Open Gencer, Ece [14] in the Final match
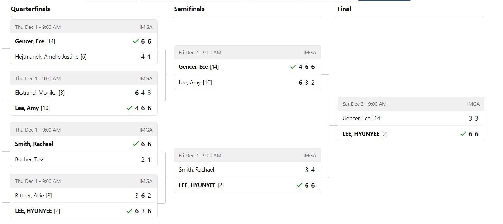This screenshot has width=503, height=224. click(362, 118)
